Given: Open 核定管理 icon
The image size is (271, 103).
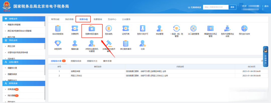Looking at the screenshot, I should 160,28.
